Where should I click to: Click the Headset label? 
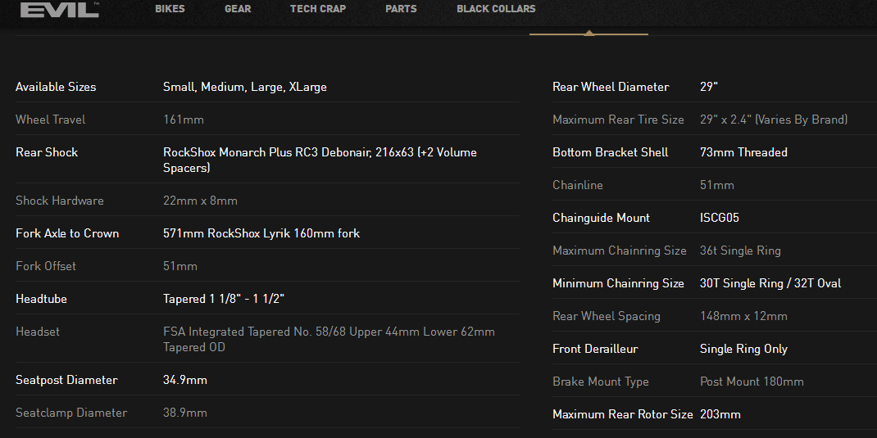(x=38, y=332)
